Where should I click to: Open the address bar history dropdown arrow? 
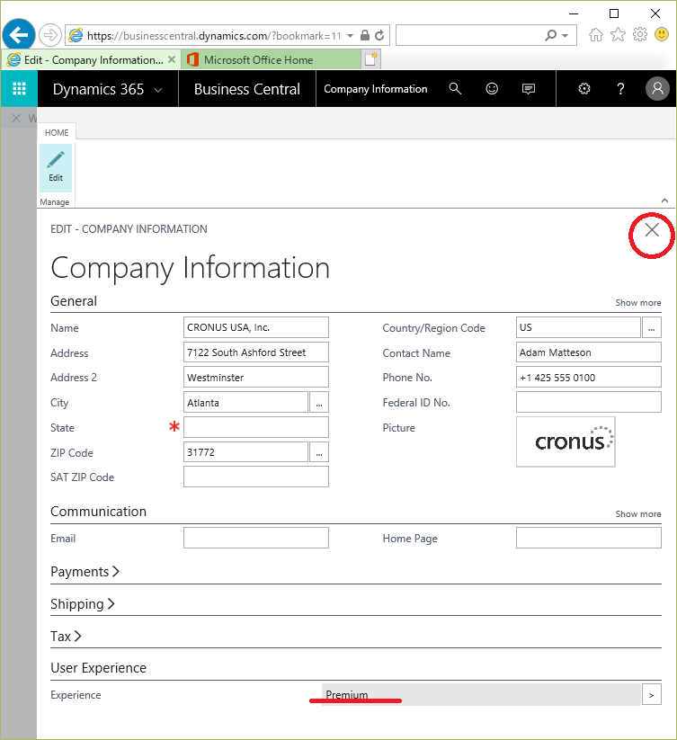point(350,35)
